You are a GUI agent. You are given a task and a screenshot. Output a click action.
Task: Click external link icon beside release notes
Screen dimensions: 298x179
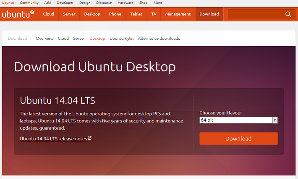[x=90, y=138]
